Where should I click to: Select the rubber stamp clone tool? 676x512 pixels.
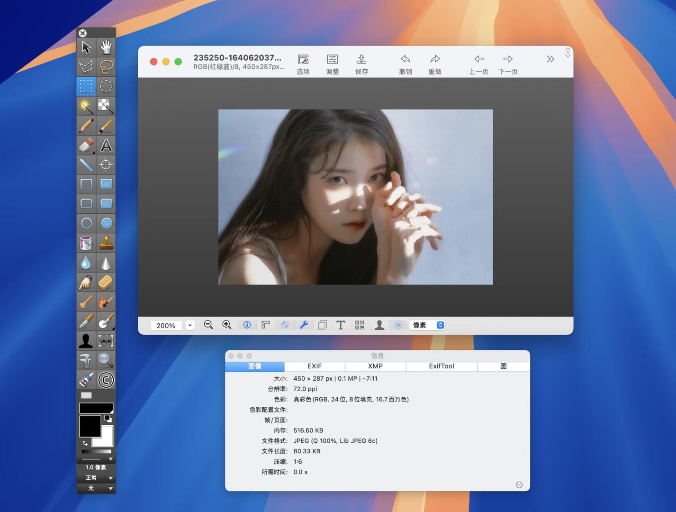tap(106, 243)
